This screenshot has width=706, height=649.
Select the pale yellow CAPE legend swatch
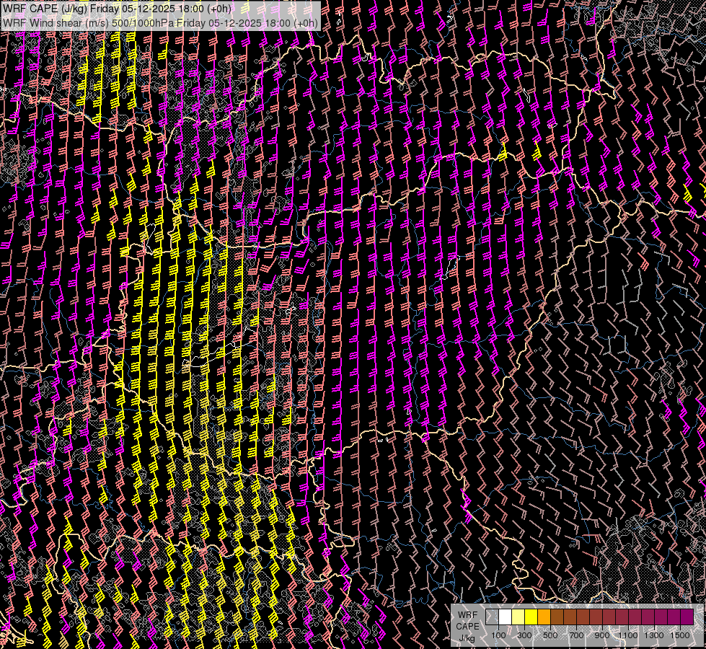click(519, 617)
